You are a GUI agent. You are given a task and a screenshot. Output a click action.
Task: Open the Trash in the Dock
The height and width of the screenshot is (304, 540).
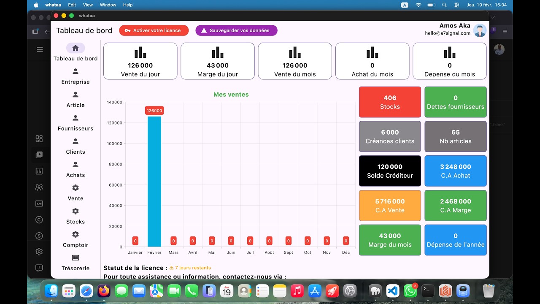(x=488, y=290)
